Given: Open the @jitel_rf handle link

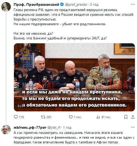Looking at the screenshot, I should [x=54, y=127].
